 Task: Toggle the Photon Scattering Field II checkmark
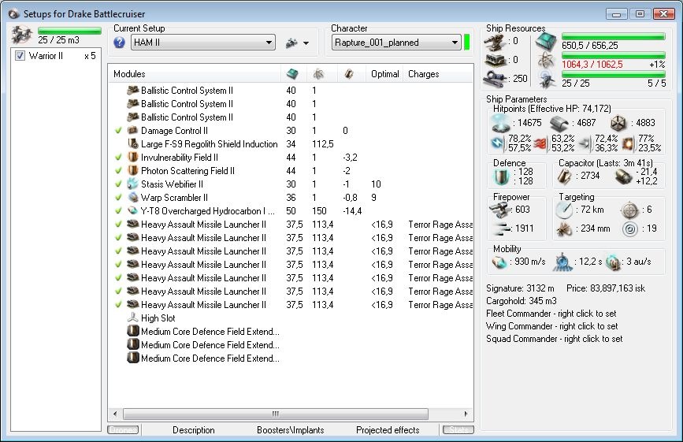pyautogui.click(x=118, y=171)
